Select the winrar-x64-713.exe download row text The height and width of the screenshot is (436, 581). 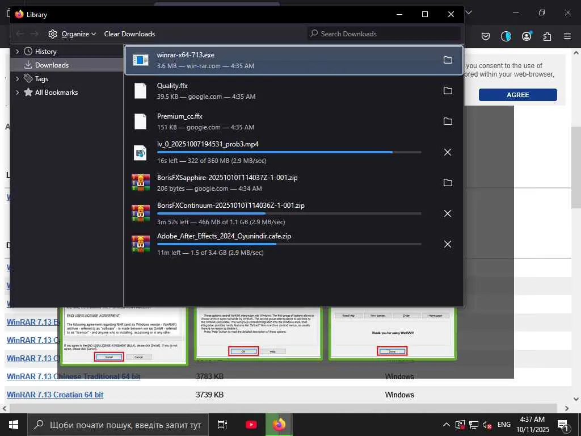[205, 60]
